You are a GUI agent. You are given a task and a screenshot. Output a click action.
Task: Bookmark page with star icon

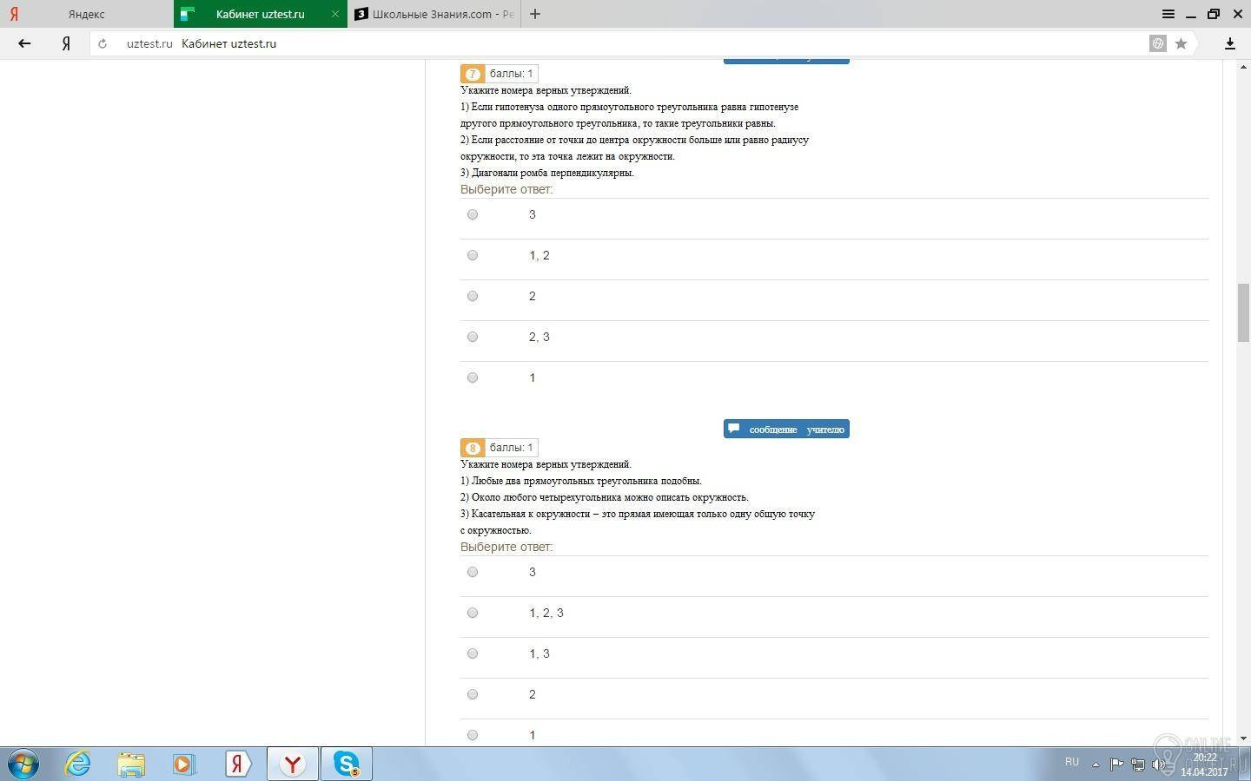(1181, 43)
